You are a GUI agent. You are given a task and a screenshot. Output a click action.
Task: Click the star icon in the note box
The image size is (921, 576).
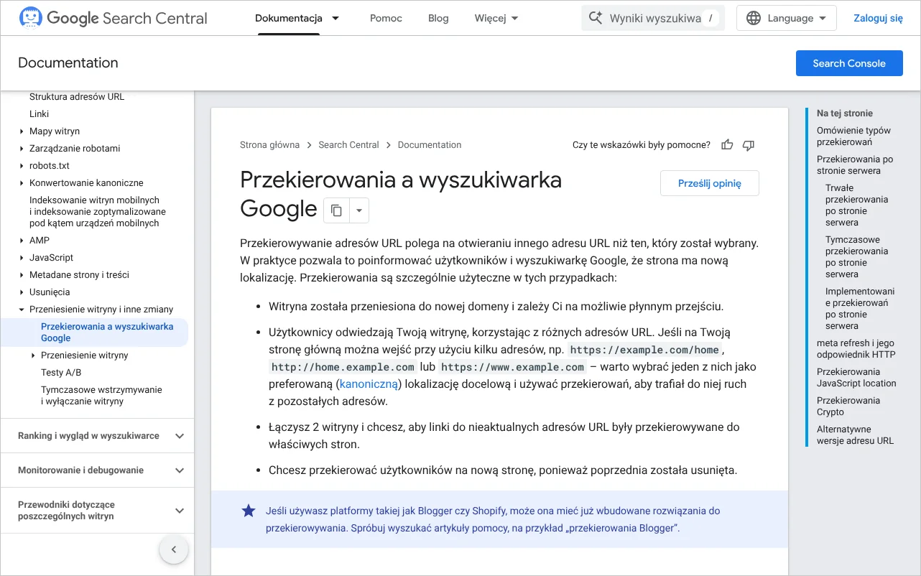(249, 511)
